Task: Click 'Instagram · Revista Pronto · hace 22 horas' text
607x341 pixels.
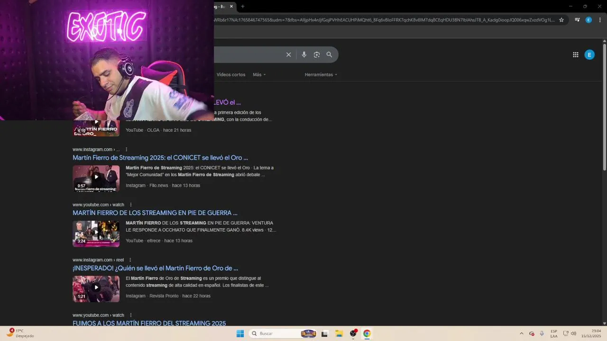Action: click(x=168, y=296)
